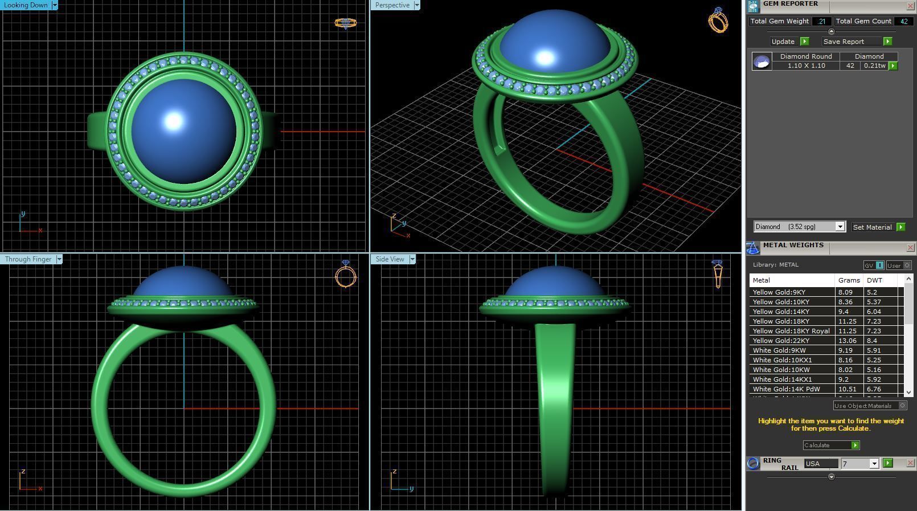Click the ring orientation icon in Looking Down view
This screenshot has width=917, height=511.
coord(346,23)
